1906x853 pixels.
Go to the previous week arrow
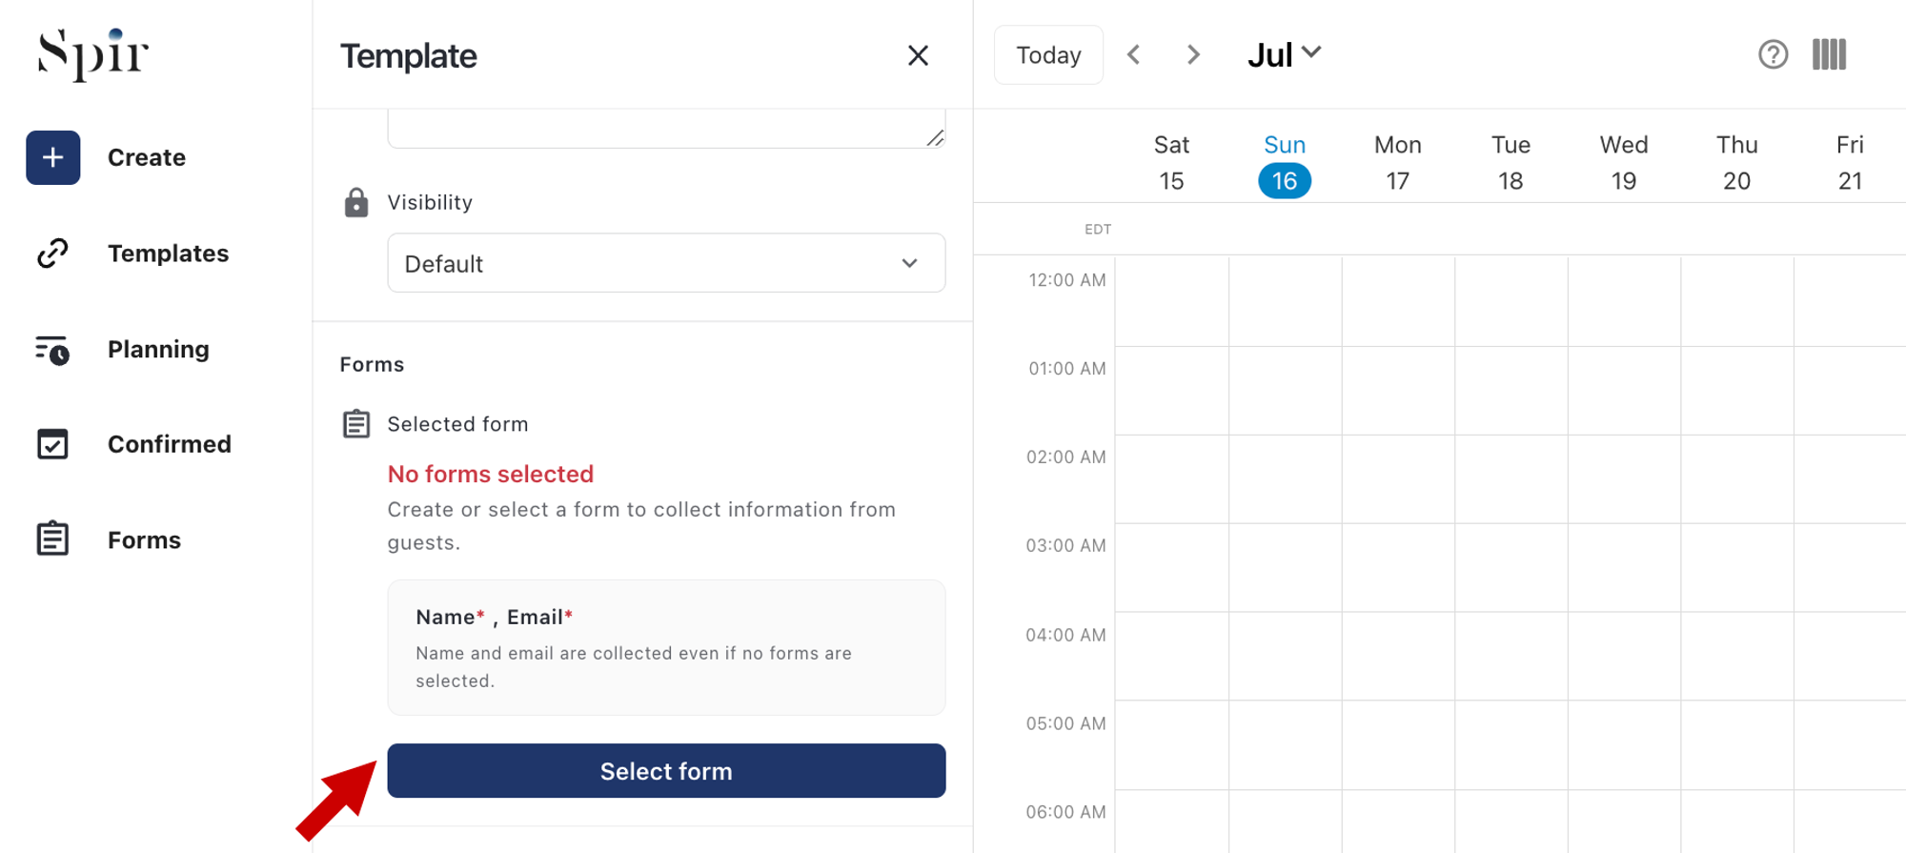point(1133,54)
